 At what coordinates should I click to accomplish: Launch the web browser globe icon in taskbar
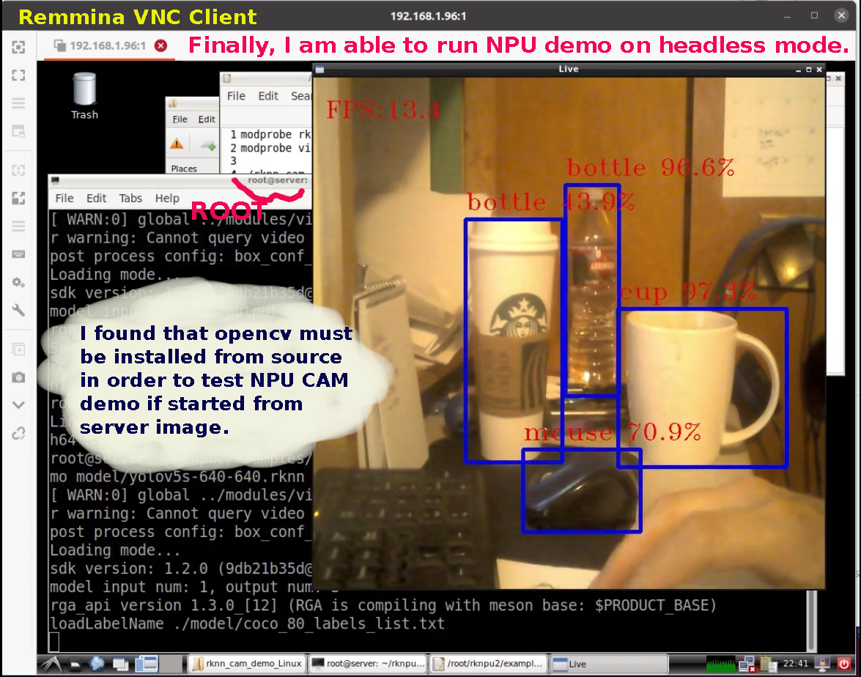(x=97, y=664)
